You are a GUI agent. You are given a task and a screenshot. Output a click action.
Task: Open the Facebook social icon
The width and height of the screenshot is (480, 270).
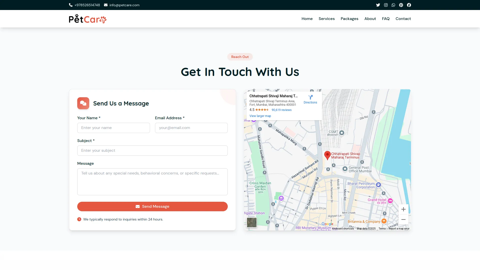pyautogui.click(x=409, y=5)
